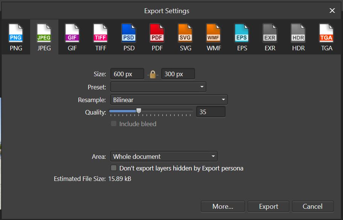Cancel the export dialog
The width and height of the screenshot is (343, 220).
[313, 206]
